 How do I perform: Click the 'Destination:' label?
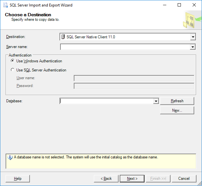click(16, 37)
